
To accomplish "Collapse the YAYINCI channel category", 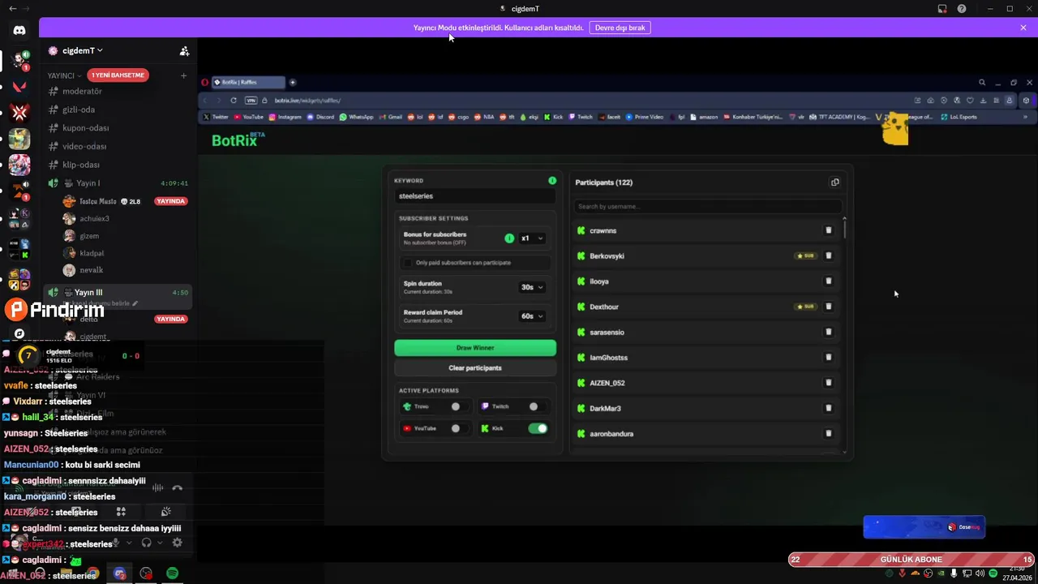I will point(65,75).
